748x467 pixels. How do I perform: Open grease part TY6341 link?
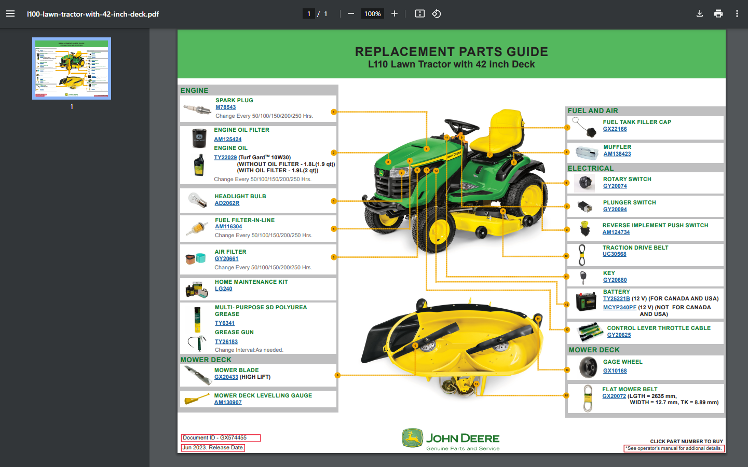coord(225,323)
